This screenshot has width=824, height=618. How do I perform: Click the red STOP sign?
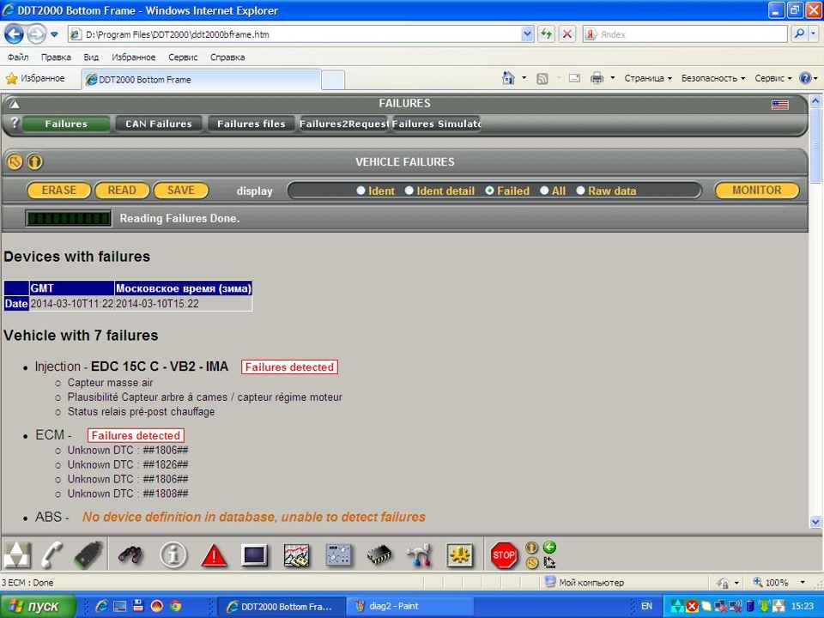pyautogui.click(x=504, y=555)
